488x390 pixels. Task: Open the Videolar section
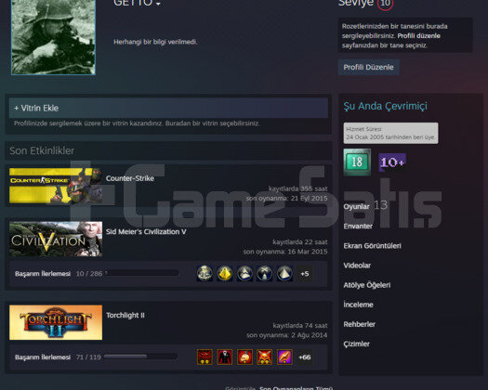(357, 266)
